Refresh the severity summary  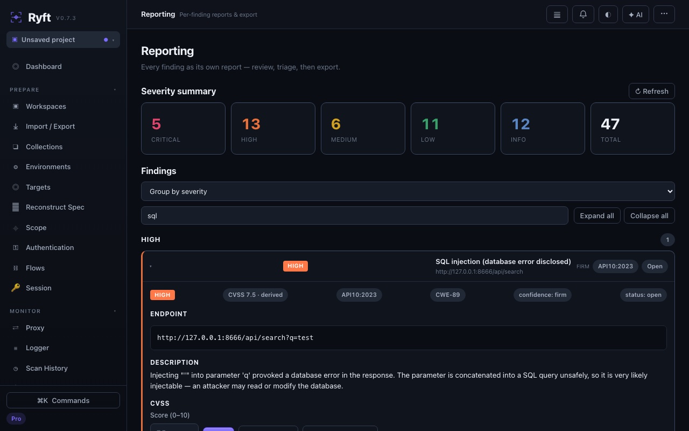point(651,91)
